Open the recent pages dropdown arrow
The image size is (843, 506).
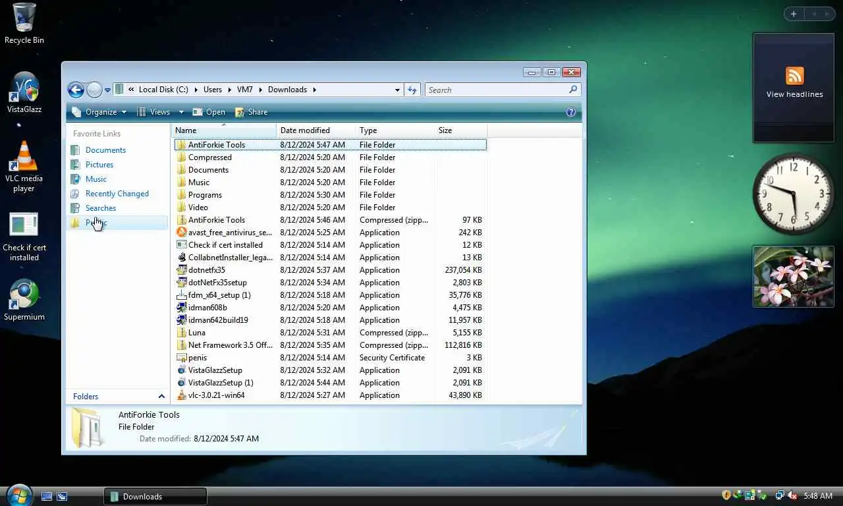pos(107,90)
